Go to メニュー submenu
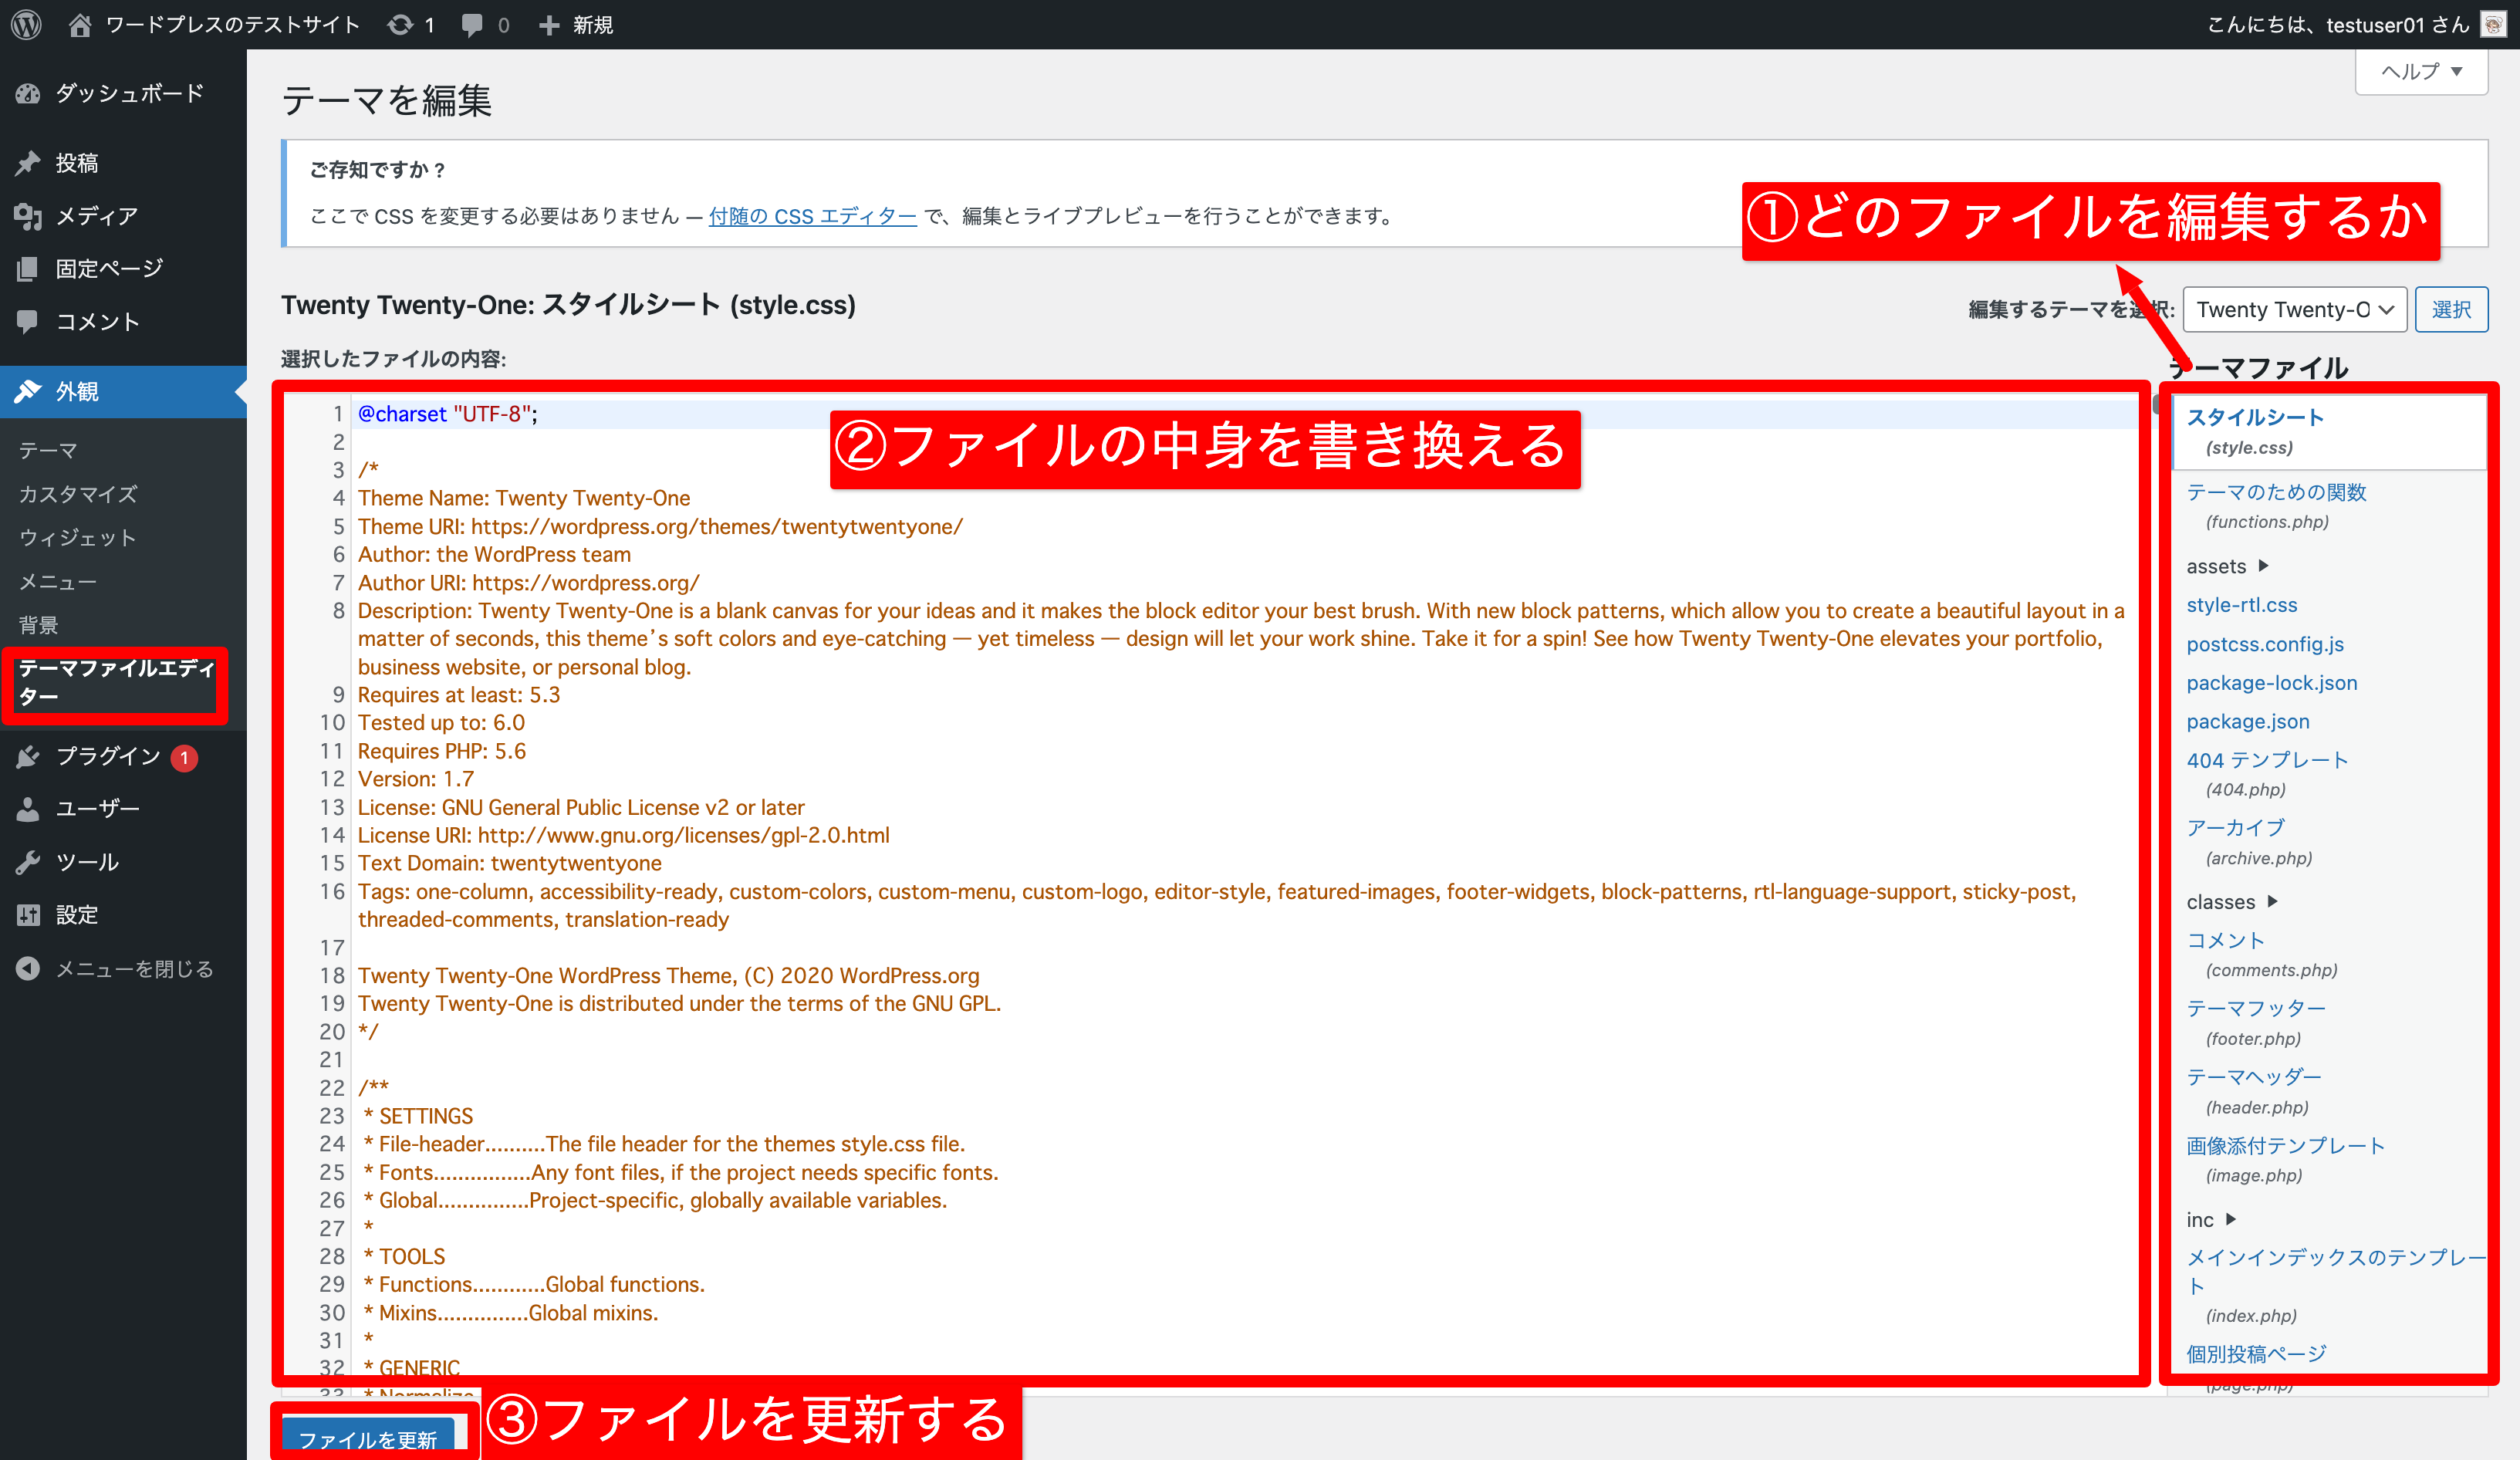Screen dimensions: 2520x1460 pyautogui.click(x=58, y=582)
